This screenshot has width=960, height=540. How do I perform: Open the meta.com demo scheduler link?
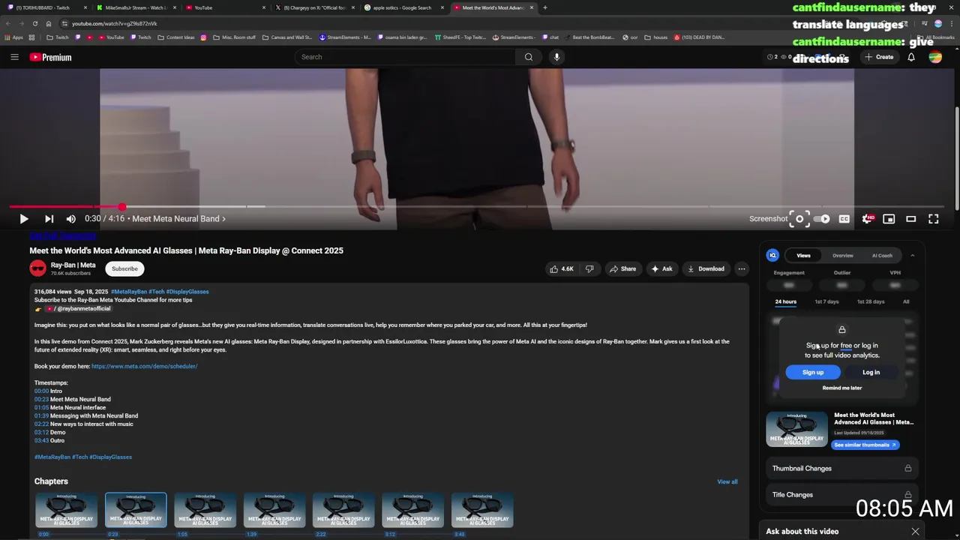coord(144,366)
